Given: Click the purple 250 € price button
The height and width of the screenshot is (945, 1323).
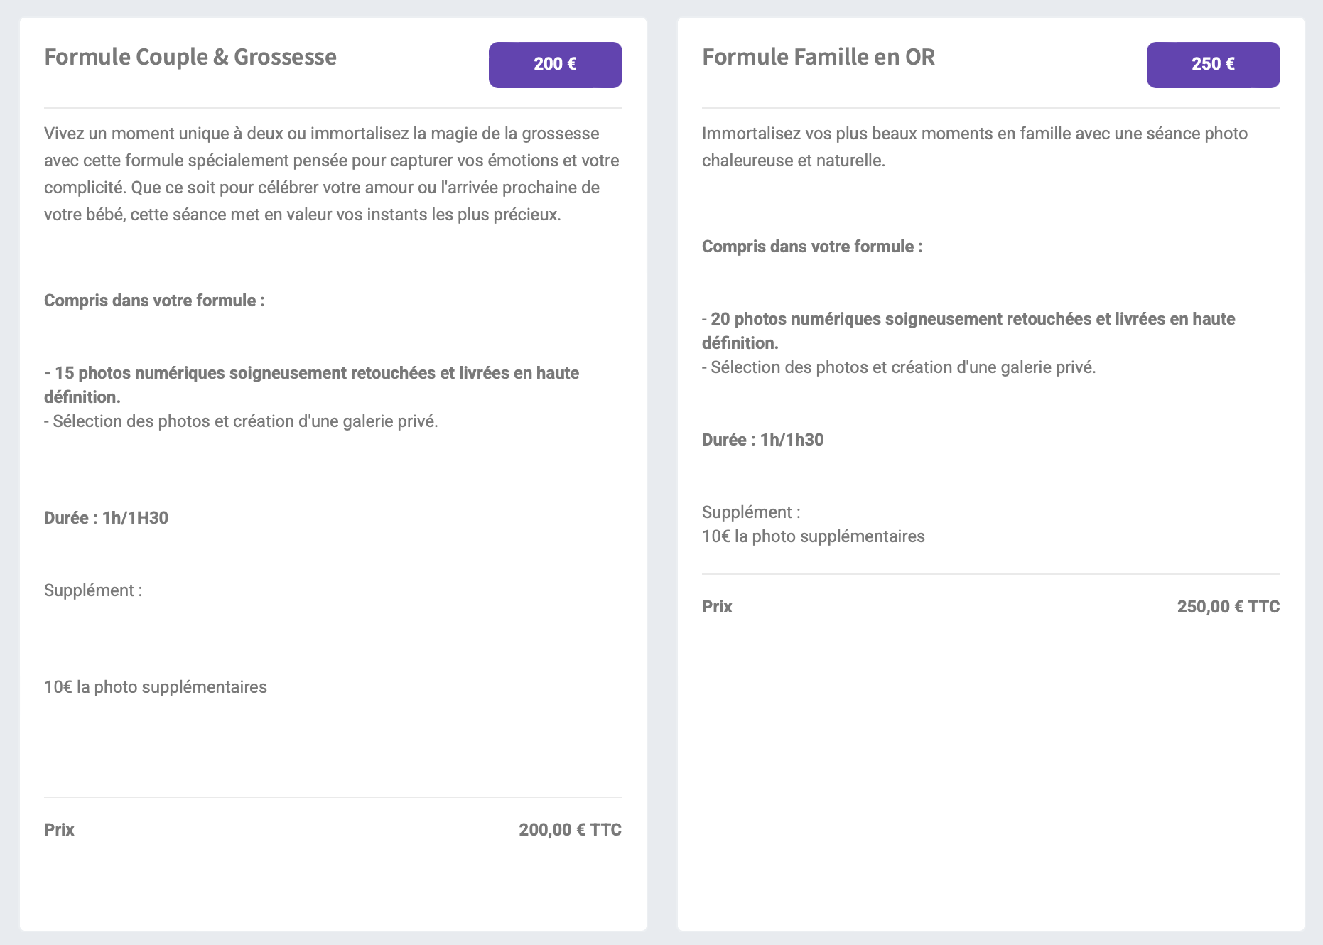Looking at the screenshot, I should click(x=1213, y=65).
